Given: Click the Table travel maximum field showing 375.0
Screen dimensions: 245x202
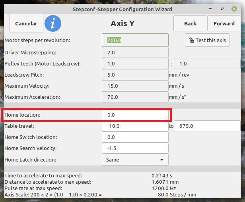Looking at the screenshot, I should point(207,126).
